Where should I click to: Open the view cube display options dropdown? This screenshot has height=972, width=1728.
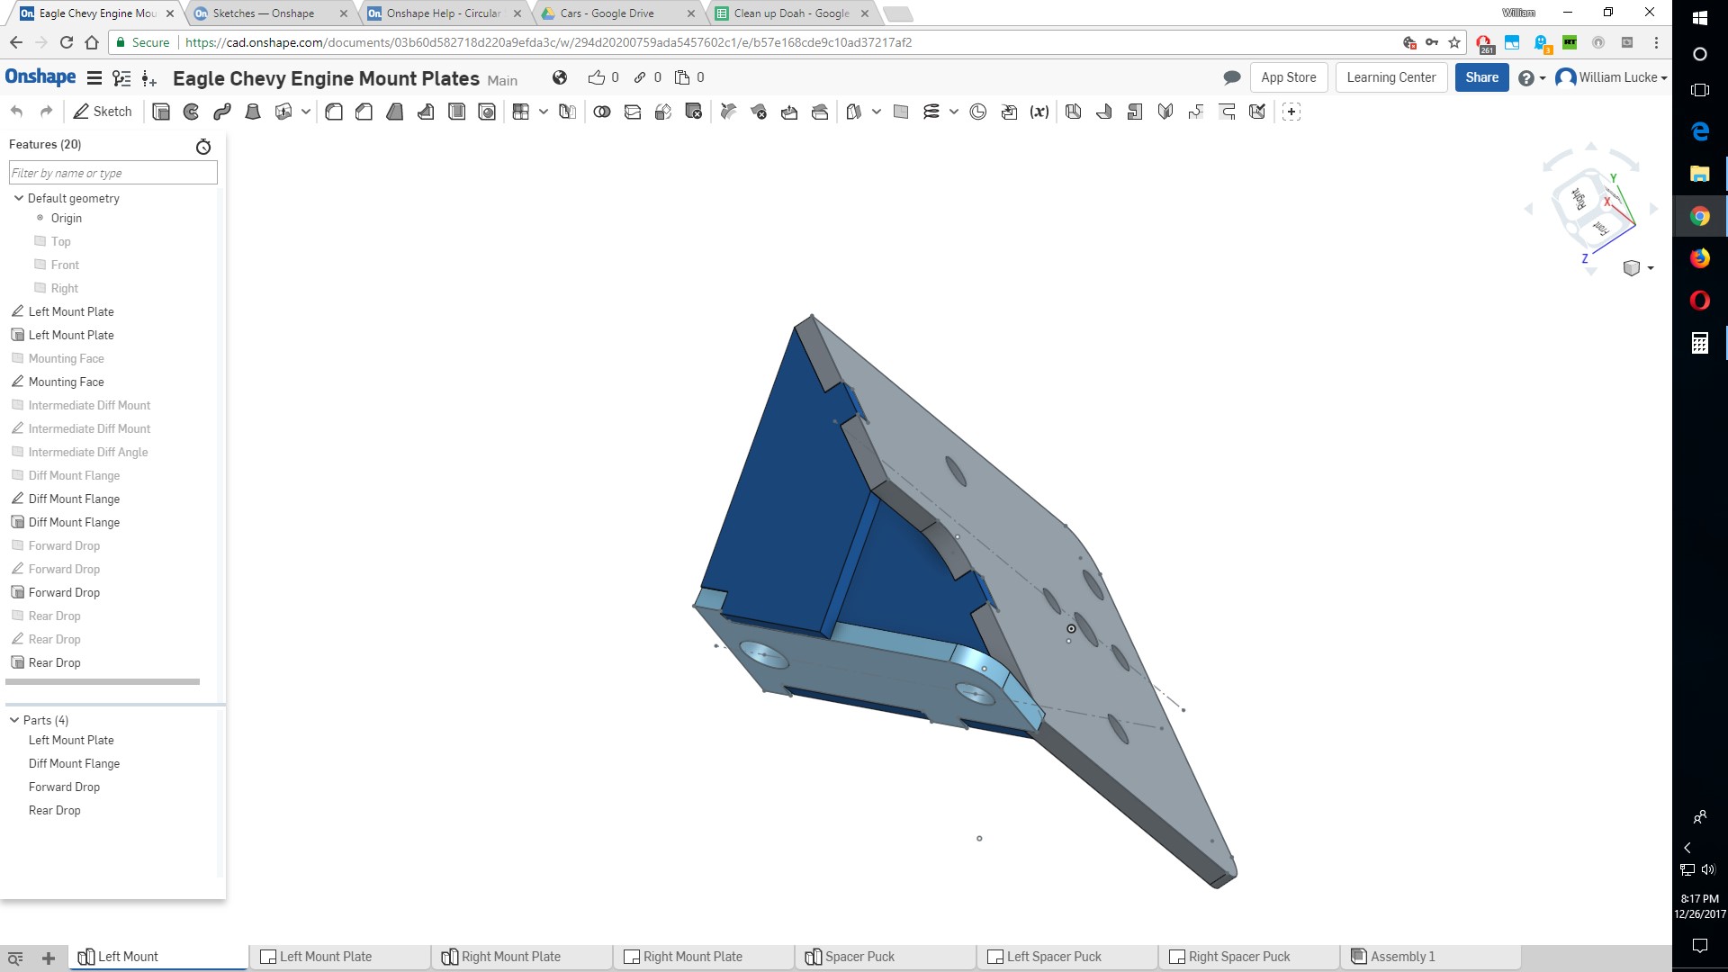pyautogui.click(x=1651, y=268)
